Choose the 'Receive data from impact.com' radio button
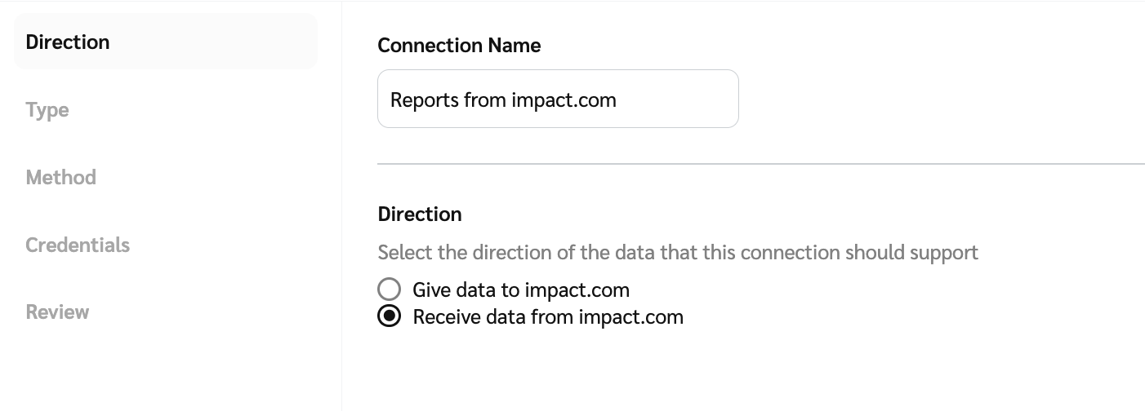Screen dimensions: 1145x411 pos(390,316)
